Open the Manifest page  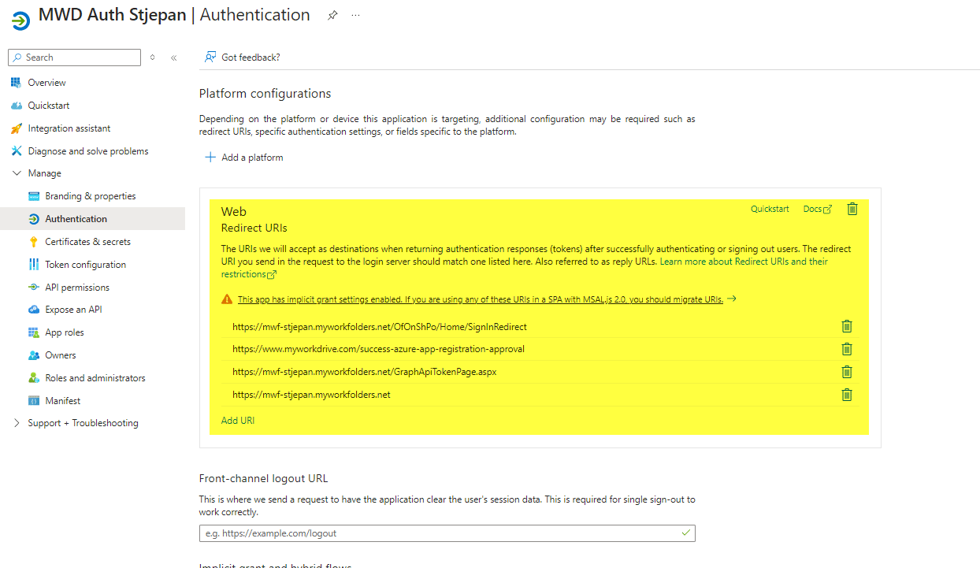pos(63,401)
